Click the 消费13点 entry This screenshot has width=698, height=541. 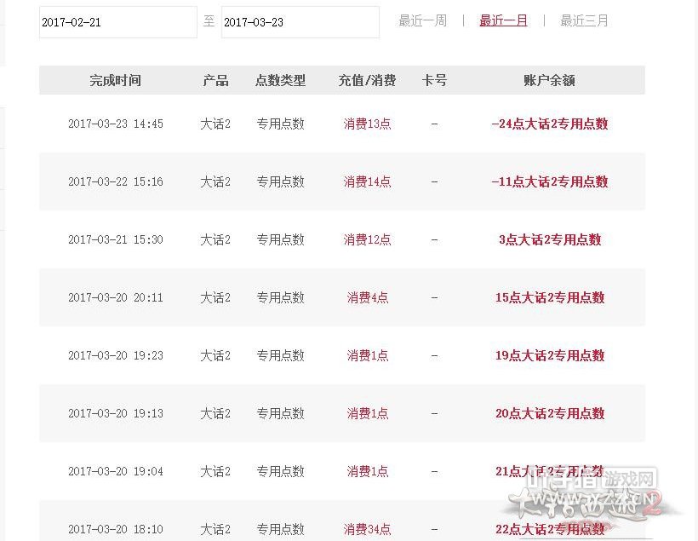pos(367,124)
